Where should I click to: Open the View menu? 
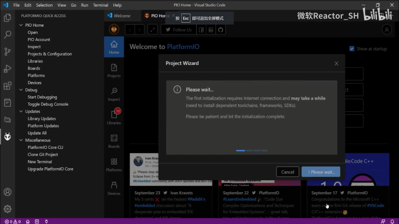click(x=62, y=5)
